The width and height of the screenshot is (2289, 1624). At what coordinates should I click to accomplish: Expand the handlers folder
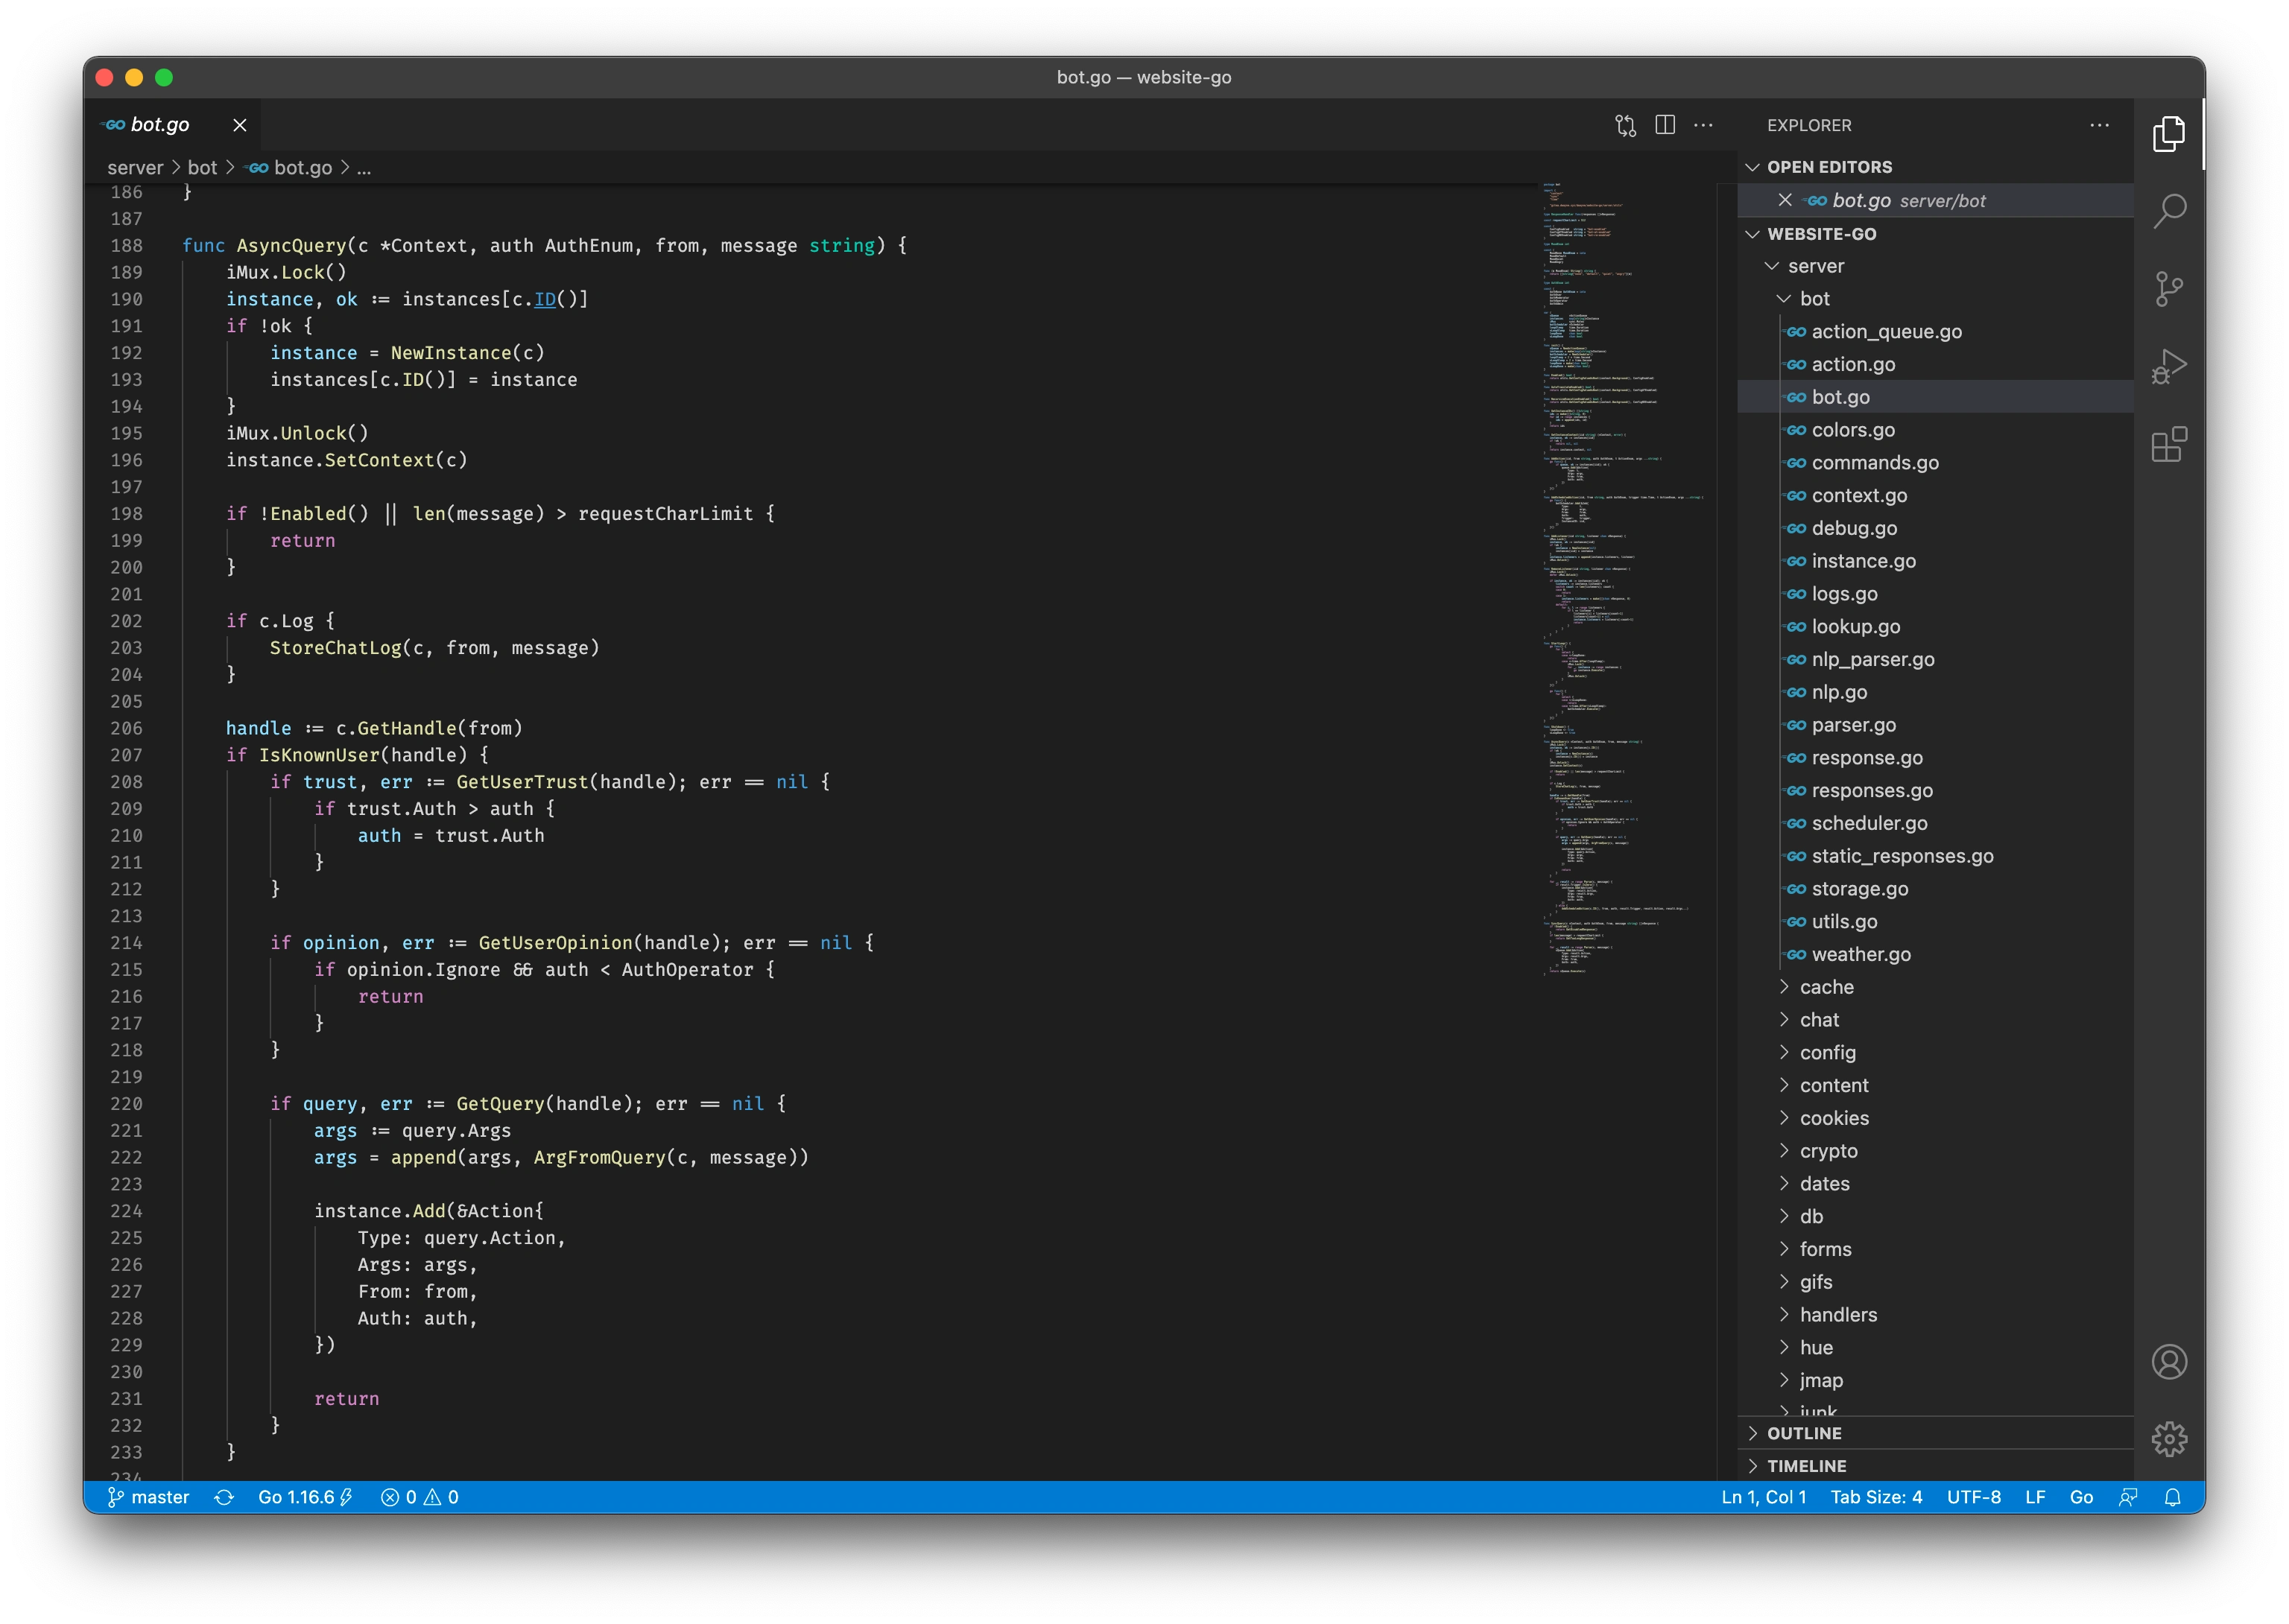1935,1315
